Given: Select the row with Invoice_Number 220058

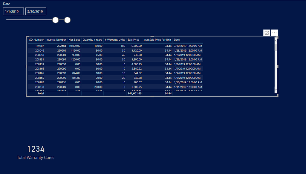Looking at the screenshot, I should point(90,64).
